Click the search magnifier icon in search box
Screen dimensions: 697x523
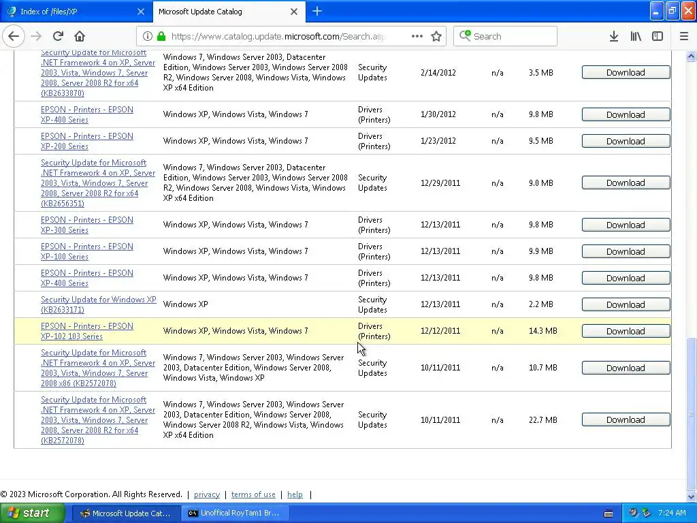pyautogui.click(x=465, y=35)
